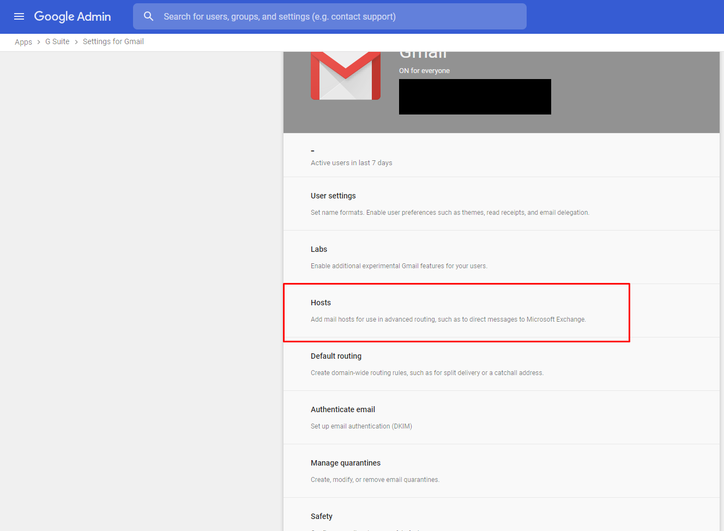This screenshot has width=724, height=531.
Task: View Active users in last 7 days
Action: (351, 162)
